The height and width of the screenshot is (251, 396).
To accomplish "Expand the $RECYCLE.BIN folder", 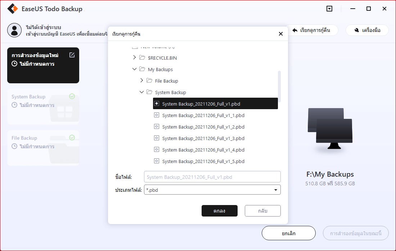I will pos(134,58).
